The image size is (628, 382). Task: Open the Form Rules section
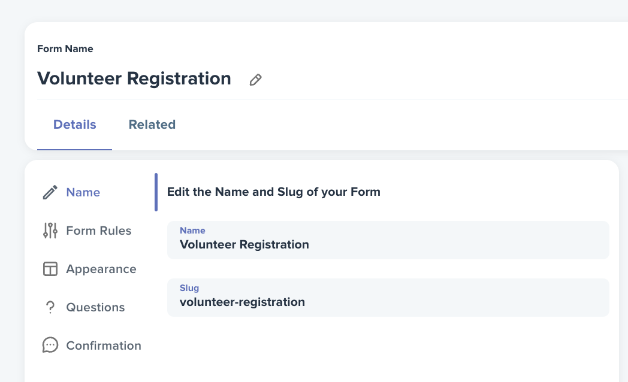[x=98, y=231]
